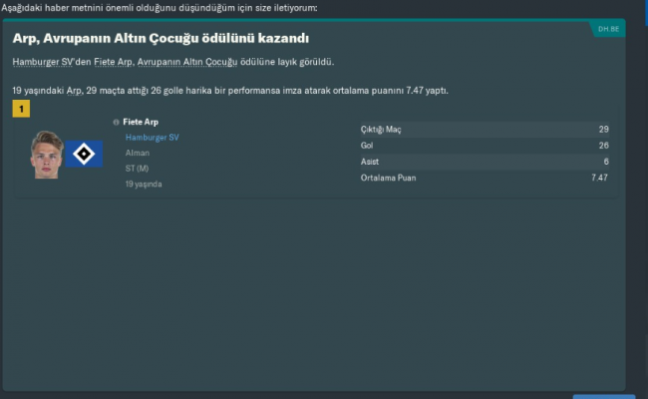The image size is (648, 399).
Task: Click the Fiete Arp name in the player card
Action: pyautogui.click(x=140, y=122)
